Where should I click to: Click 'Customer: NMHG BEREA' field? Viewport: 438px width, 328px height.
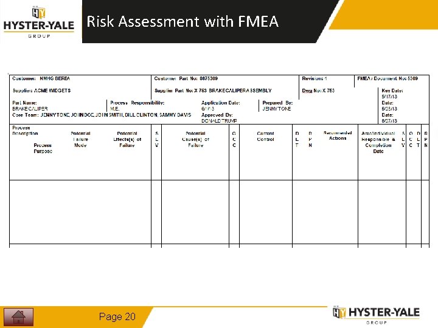[41, 78]
